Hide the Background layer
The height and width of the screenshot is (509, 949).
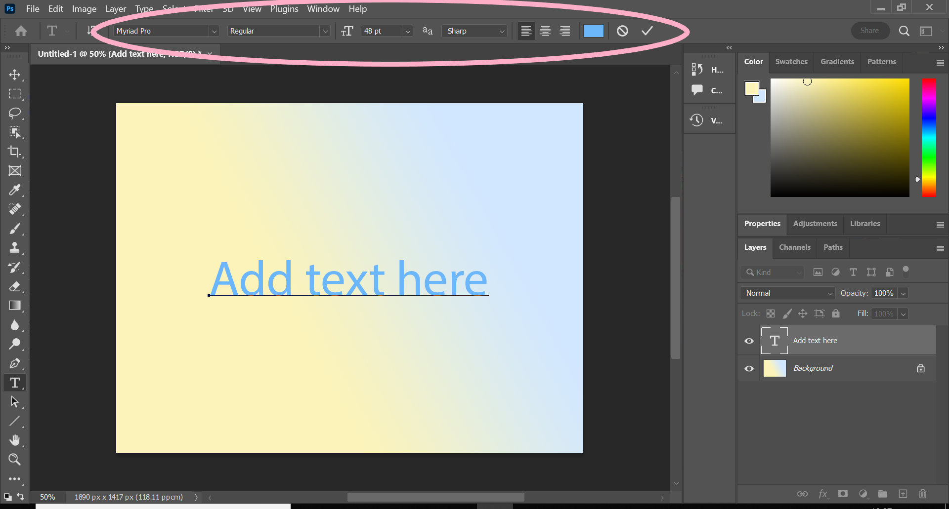(749, 368)
